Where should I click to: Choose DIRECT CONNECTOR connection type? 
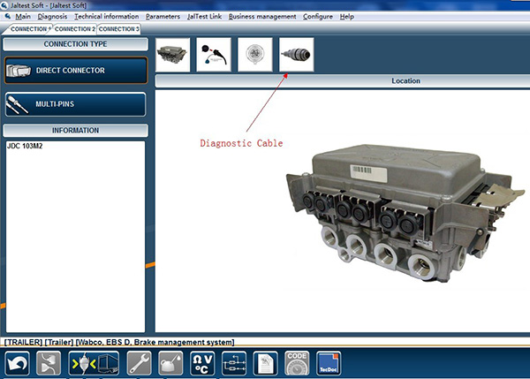click(x=74, y=70)
